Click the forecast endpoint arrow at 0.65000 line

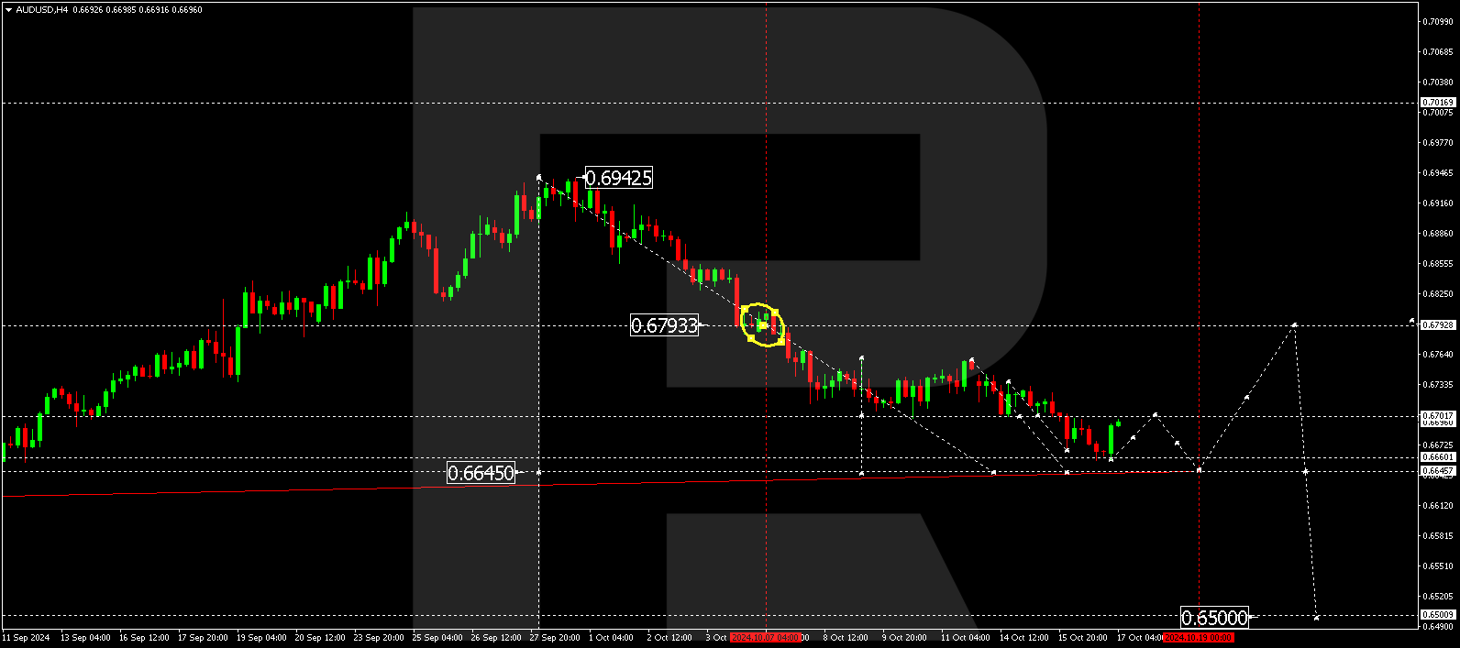(1316, 618)
